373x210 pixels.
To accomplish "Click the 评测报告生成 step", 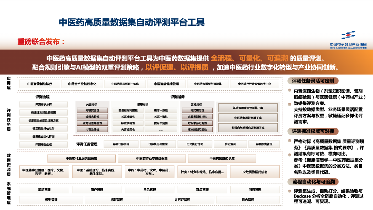I will tap(44, 144).
